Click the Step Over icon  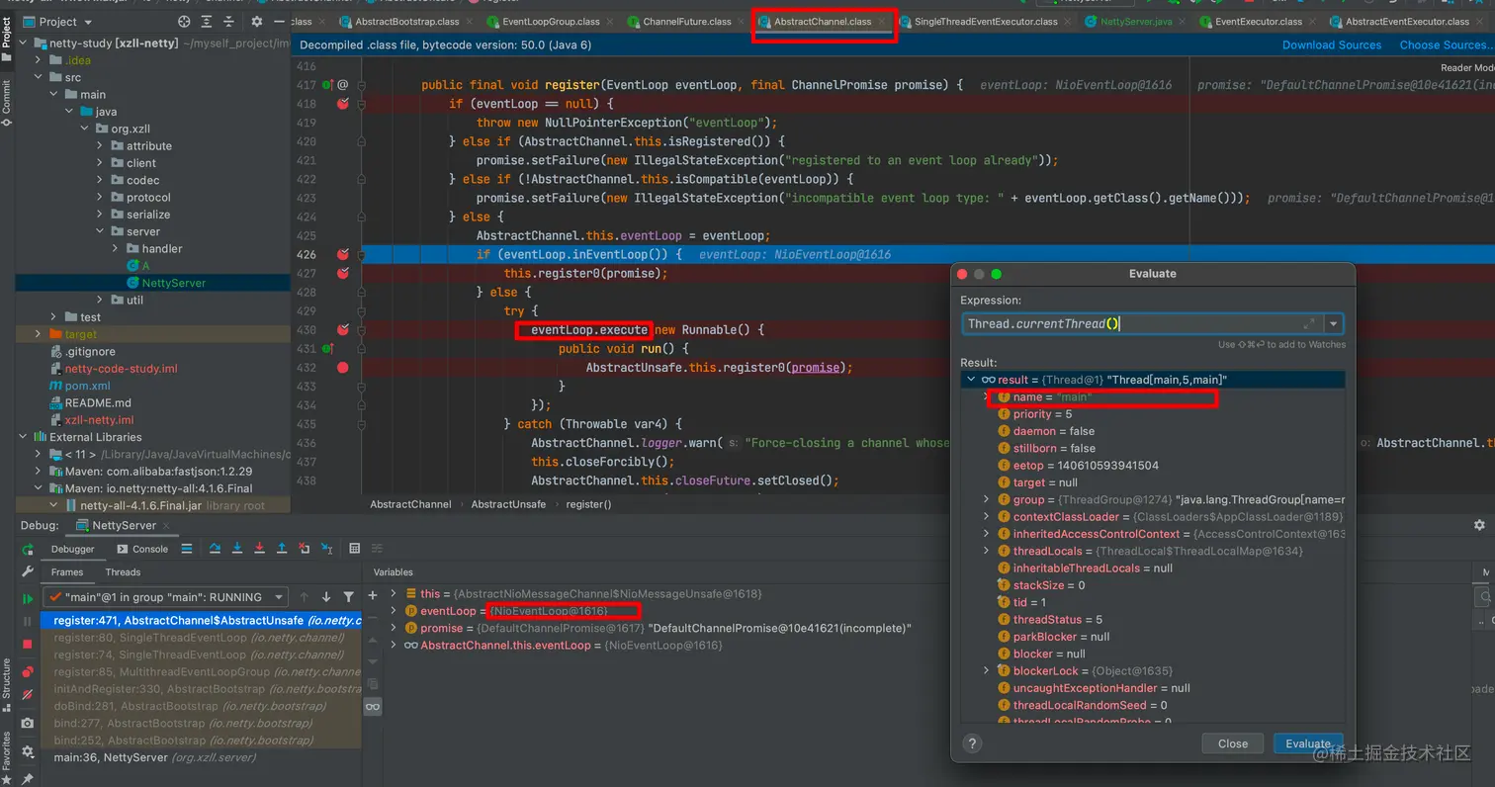pyautogui.click(x=216, y=549)
